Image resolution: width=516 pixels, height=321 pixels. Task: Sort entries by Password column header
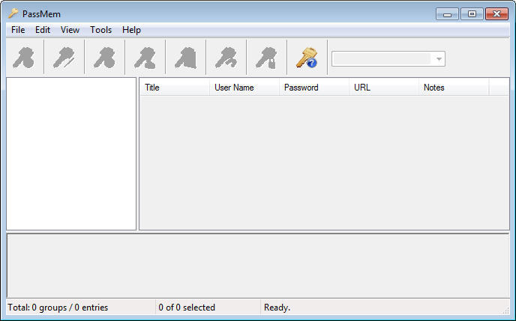[x=314, y=88]
